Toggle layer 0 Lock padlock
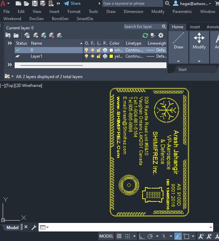Screen dimensions: 219x241 99,50
